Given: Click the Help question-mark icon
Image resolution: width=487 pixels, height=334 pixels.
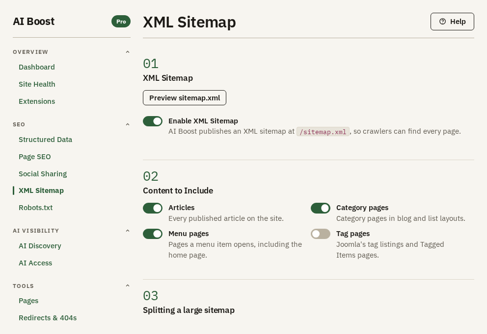Looking at the screenshot, I should 443,22.
